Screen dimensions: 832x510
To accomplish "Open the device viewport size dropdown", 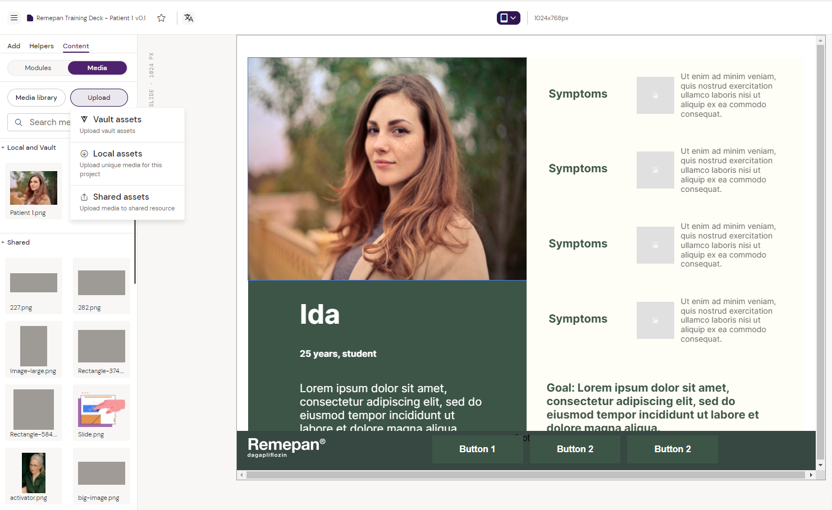I will point(508,18).
